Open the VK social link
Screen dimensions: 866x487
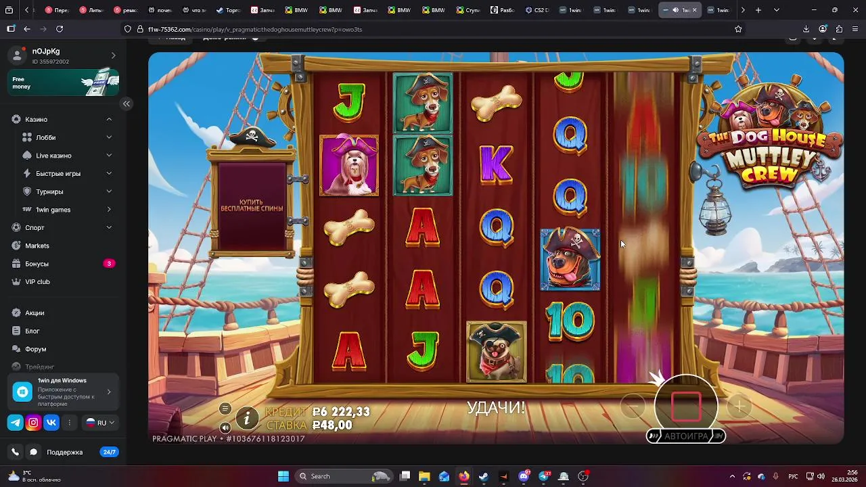51,423
